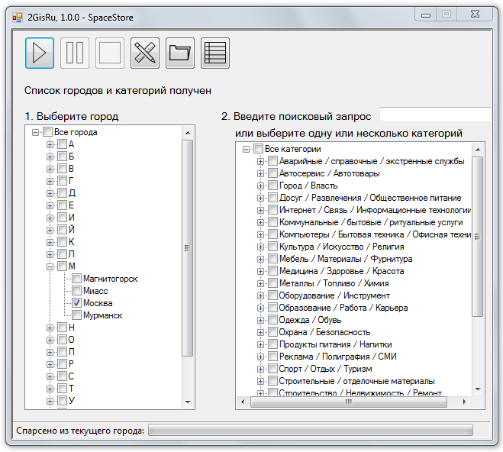Click the Pause toolbar button
Image resolution: width=503 pixels, height=452 pixels.
[75, 53]
